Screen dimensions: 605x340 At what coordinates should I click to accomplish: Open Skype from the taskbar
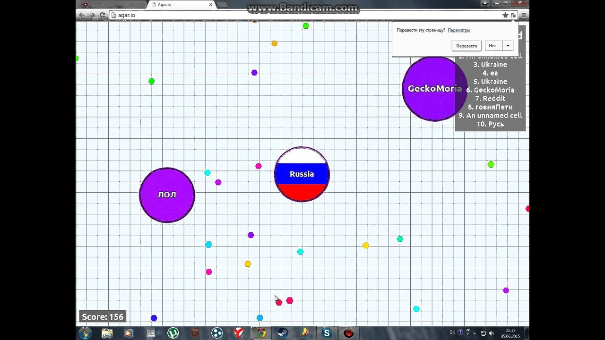(327, 333)
